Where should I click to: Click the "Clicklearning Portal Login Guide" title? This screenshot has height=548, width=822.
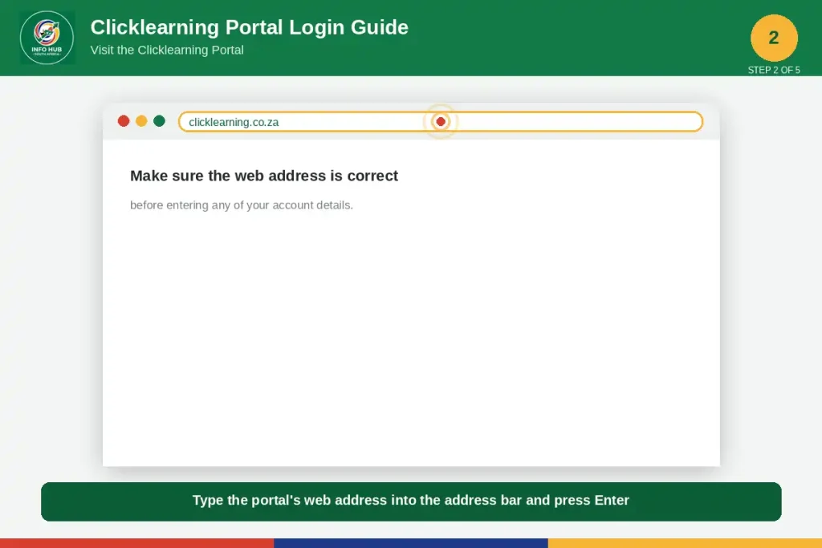tap(249, 27)
